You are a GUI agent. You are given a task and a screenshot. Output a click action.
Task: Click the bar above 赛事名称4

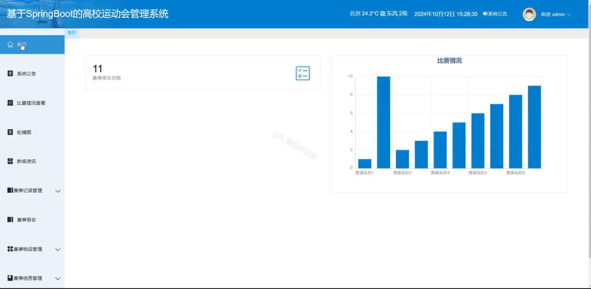440,150
